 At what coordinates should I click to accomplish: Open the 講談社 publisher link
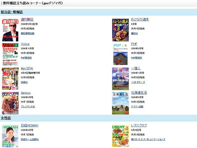click(x=135, y=33)
